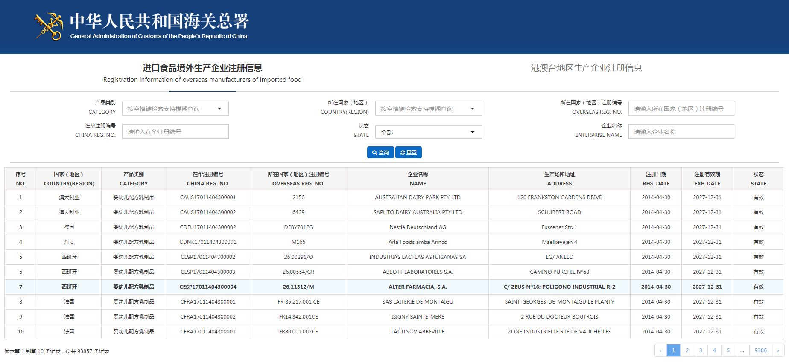Screen dimensions: 789x362
Task: Click the pagination ellipsis button
Action: click(x=742, y=350)
